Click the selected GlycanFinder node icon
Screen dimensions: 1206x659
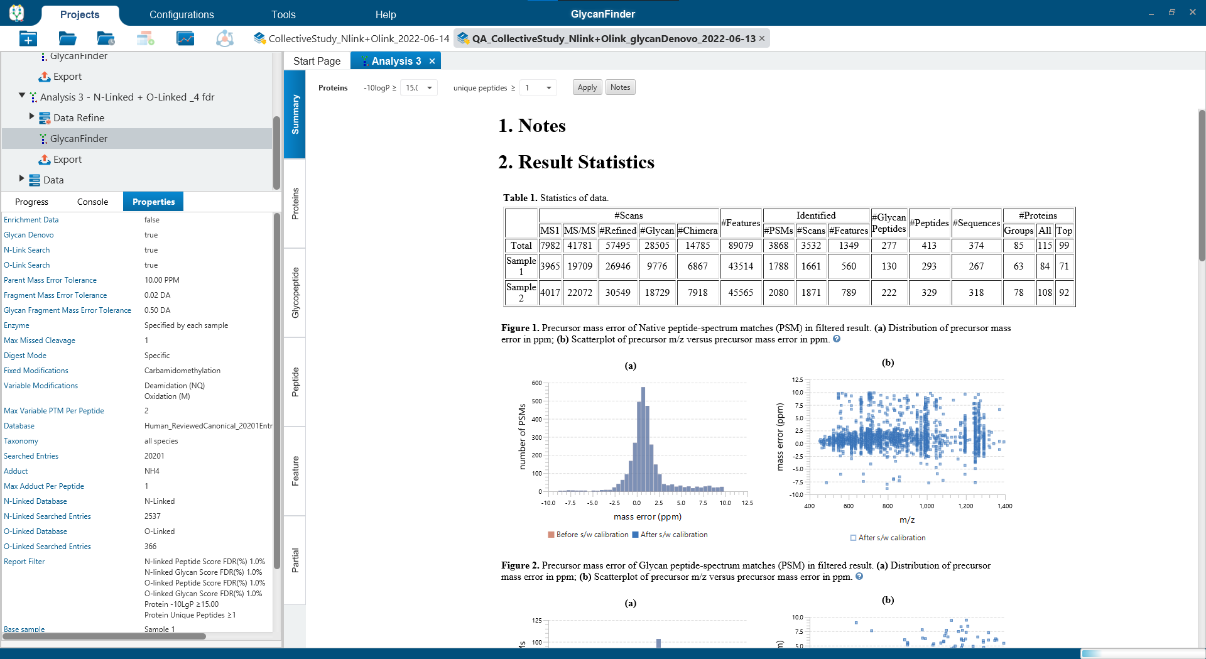point(43,138)
